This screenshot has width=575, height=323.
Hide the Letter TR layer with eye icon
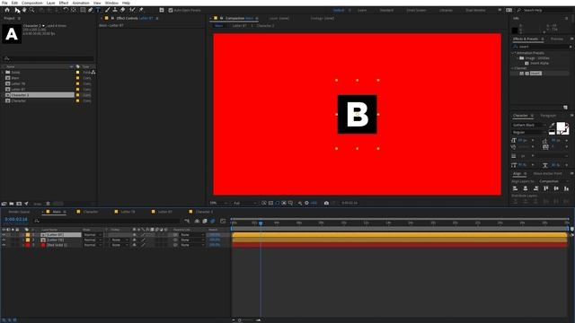click(4, 240)
